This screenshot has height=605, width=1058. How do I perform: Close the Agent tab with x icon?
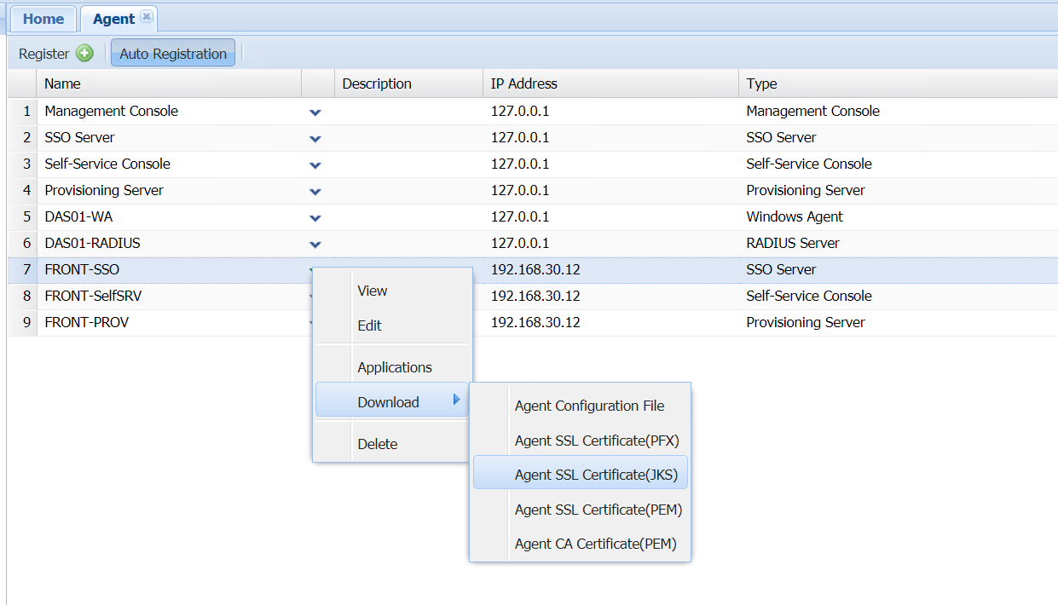point(147,17)
